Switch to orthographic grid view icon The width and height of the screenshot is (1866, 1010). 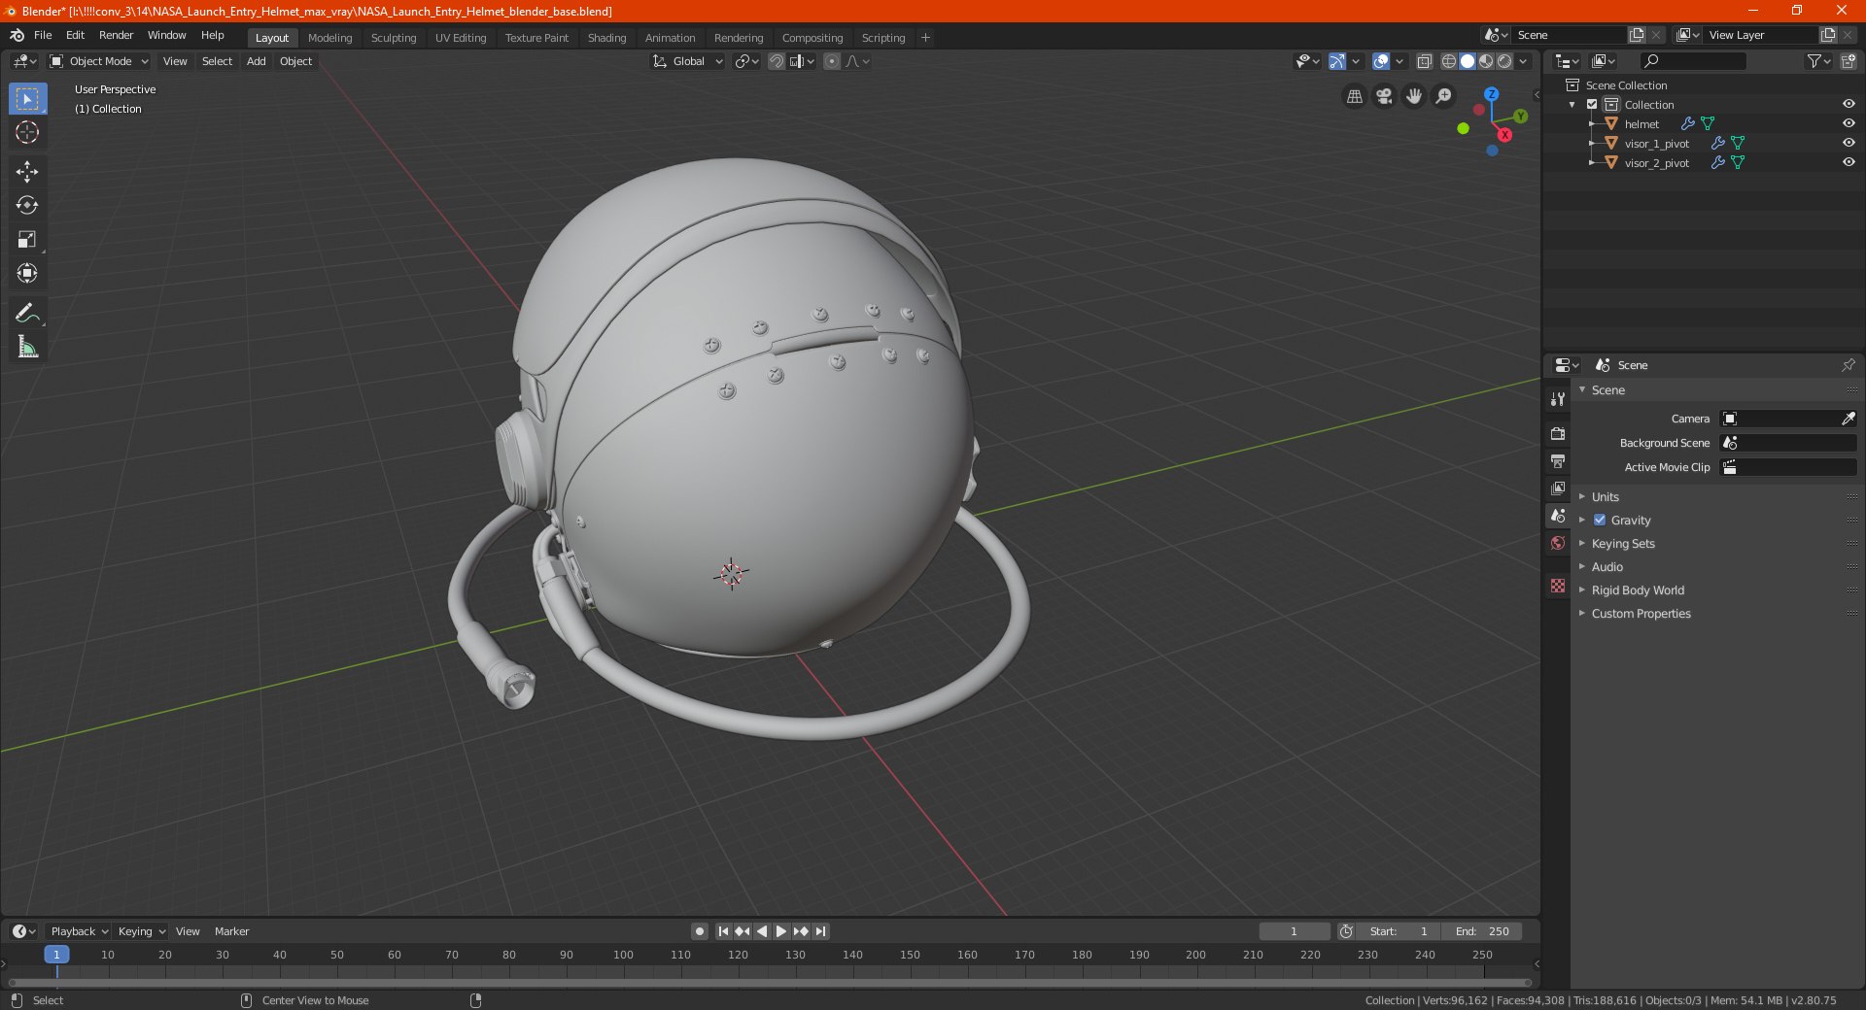1354,96
